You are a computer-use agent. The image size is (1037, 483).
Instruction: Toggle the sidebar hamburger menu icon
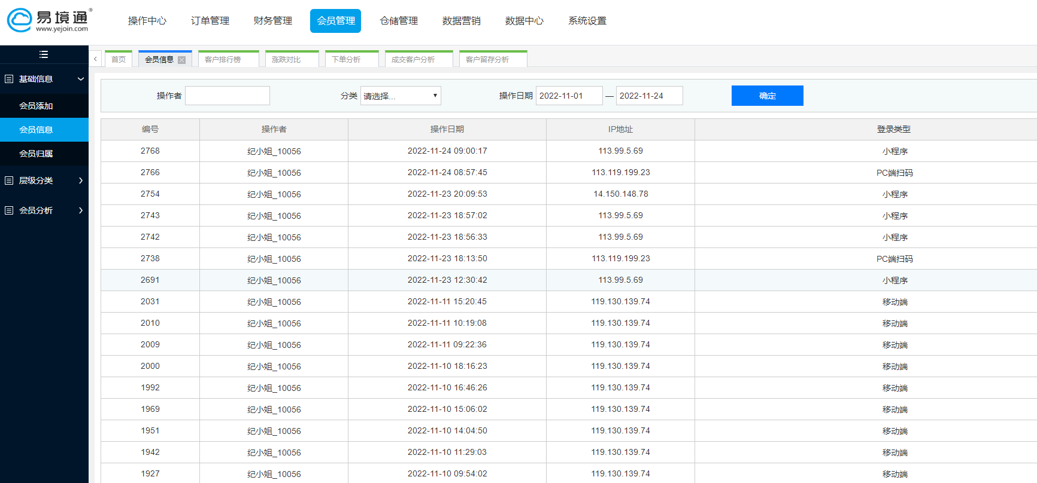pyautogui.click(x=44, y=54)
